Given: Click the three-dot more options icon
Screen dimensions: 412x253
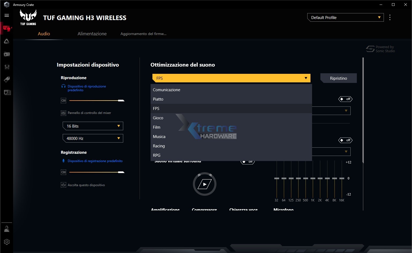Looking at the screenshot, I should tap(390, 18).
